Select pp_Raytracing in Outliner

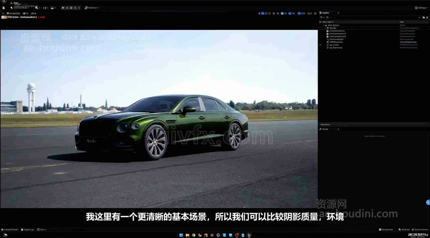coord(336,48)
